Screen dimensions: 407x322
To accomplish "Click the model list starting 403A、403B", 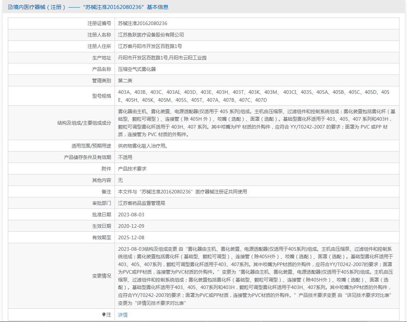I will (x=253, y=96).
